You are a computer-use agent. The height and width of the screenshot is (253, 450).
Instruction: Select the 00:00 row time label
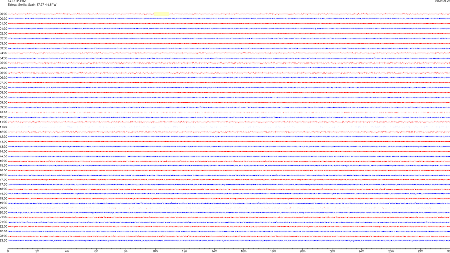(3, 14)
